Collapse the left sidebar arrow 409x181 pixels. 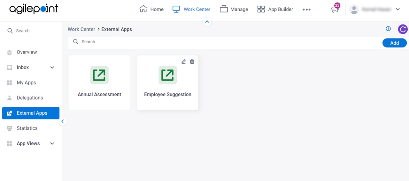pos(63,121)
